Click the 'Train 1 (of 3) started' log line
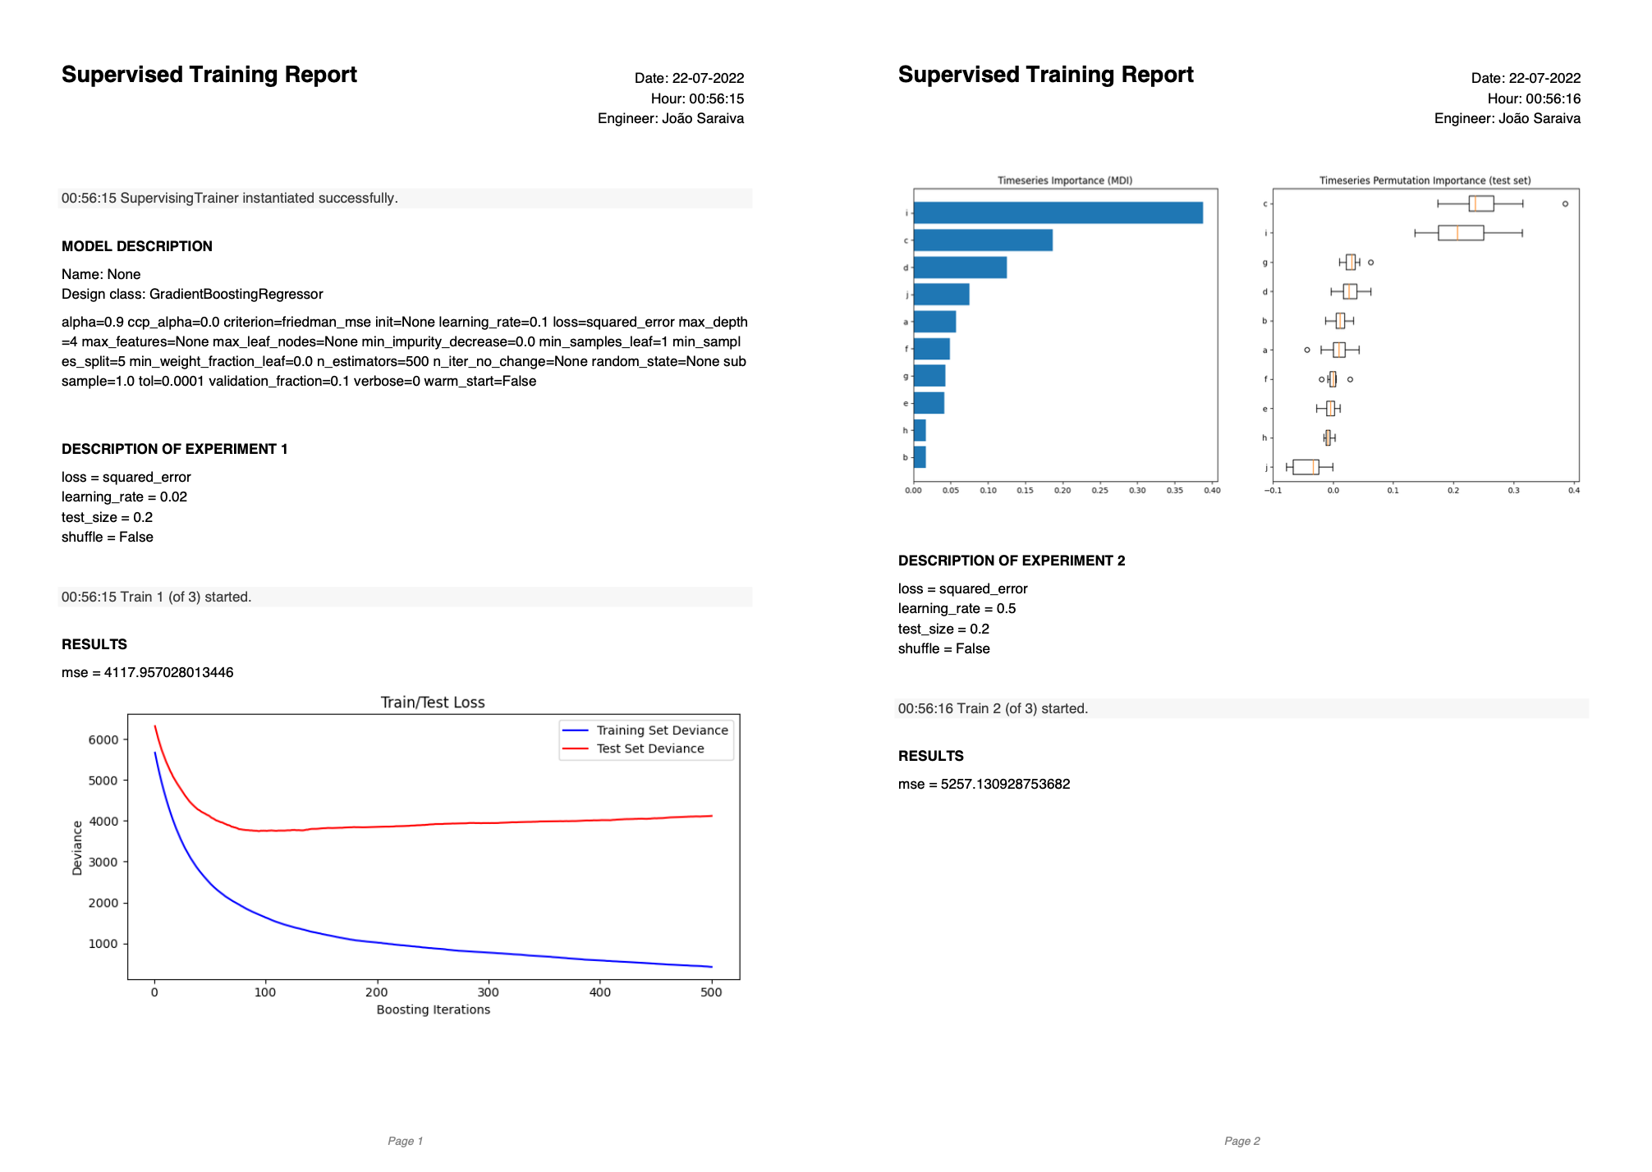The height and width of the screenshot is (1172, 1652). [x=406, y=597]
